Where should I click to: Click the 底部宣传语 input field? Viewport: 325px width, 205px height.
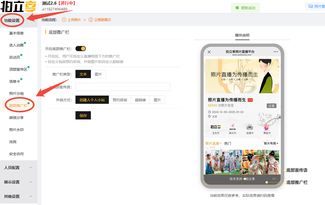pyautogui.click(x=122, y=87)
